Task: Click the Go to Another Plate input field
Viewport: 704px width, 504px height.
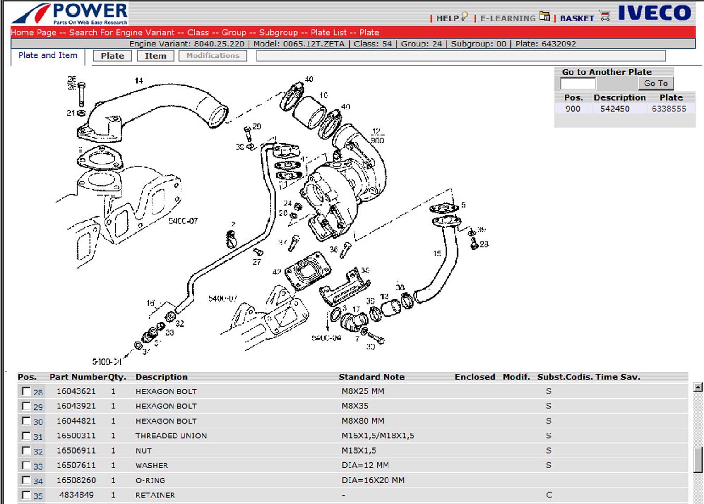Action: pos(578,84)
